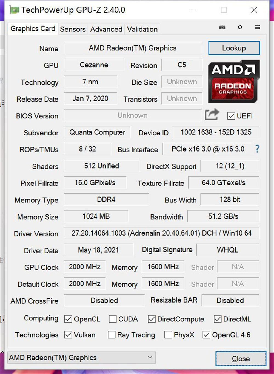Click the Driver Version text field
Image resolution: width=274 pixels, height=374 pixels.
pyautogui.click(x=161, y=233)
